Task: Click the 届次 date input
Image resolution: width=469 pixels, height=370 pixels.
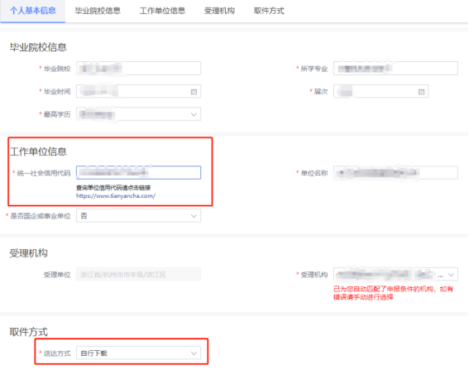Action: pyautogui.click(x=380, y=91)
